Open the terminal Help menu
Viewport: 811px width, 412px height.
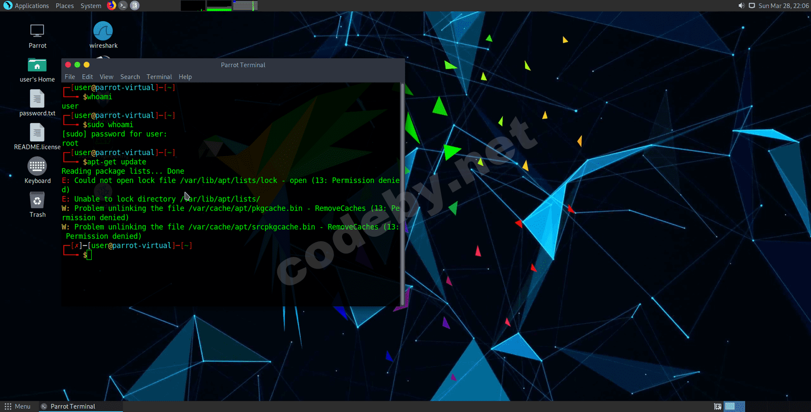(185, 77)
